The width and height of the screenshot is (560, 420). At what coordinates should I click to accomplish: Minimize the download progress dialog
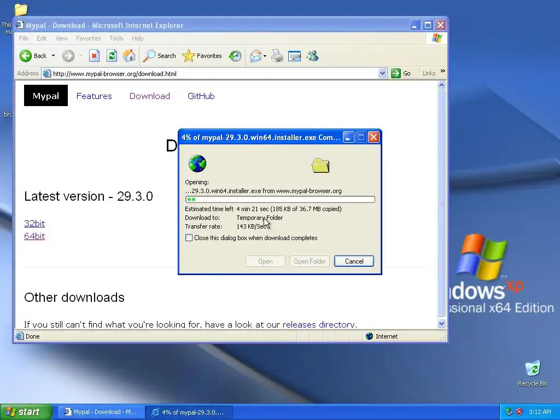coord(348,137)
